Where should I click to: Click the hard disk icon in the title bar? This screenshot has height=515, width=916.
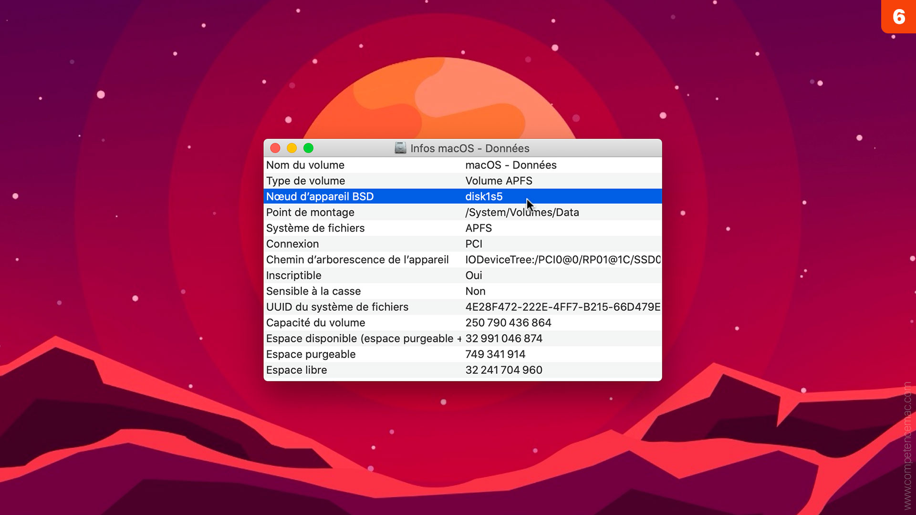click(x=401, y=148)
